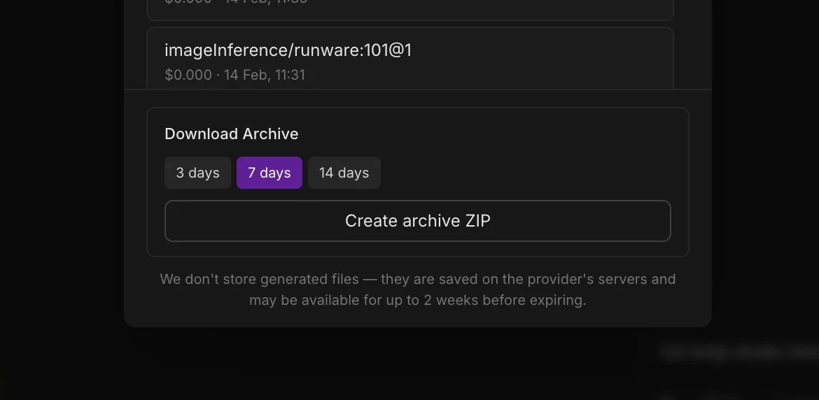The width and height of the screenshot is (819, 400).
Task: Click the $0.000 cost under the runware entry
Action: click(x=188, y=75)
